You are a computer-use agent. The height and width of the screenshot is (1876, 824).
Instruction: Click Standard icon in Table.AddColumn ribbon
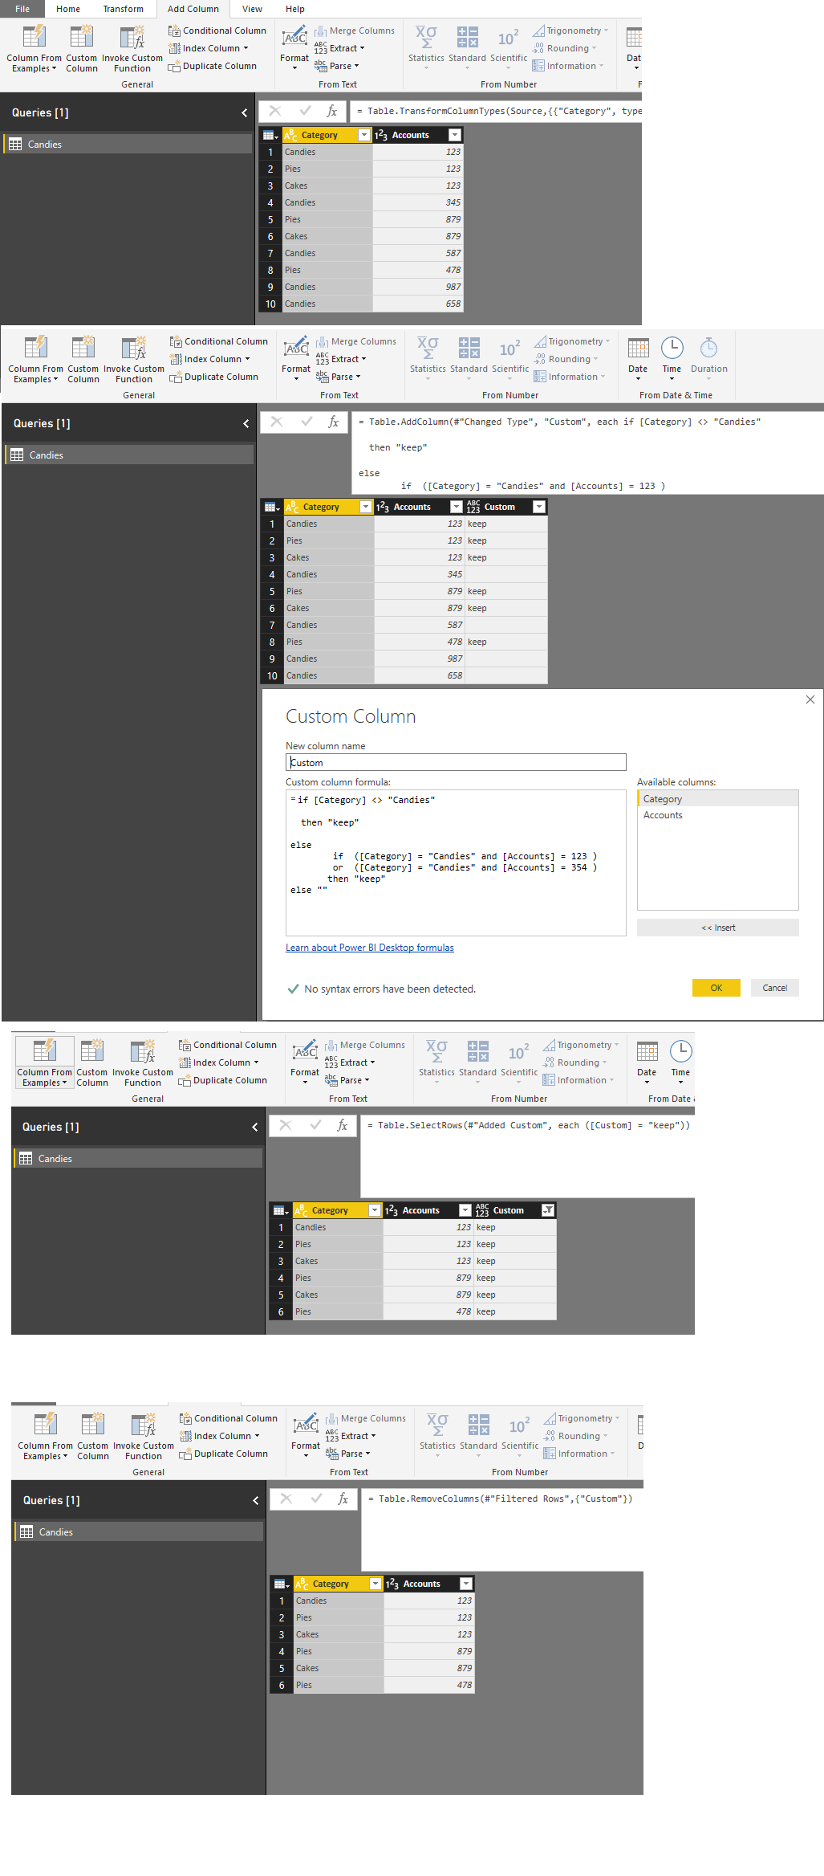tap(469, 348)
